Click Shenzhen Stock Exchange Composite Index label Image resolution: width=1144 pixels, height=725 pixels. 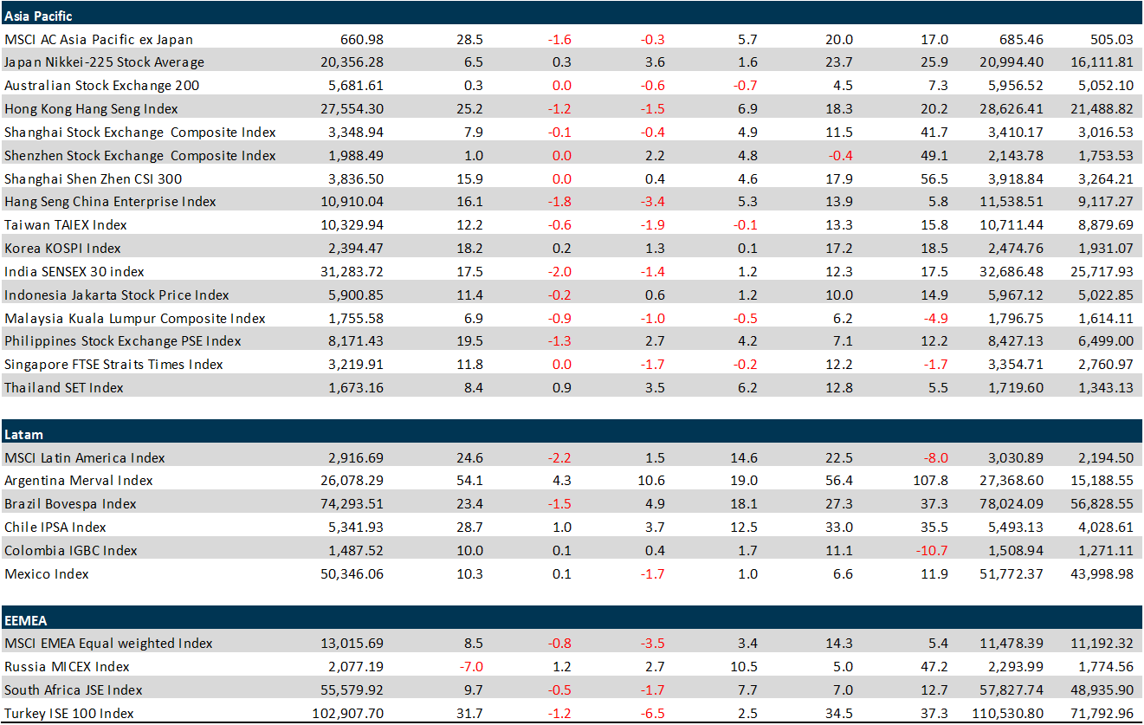pyautogui.click(x=140, y=156)
